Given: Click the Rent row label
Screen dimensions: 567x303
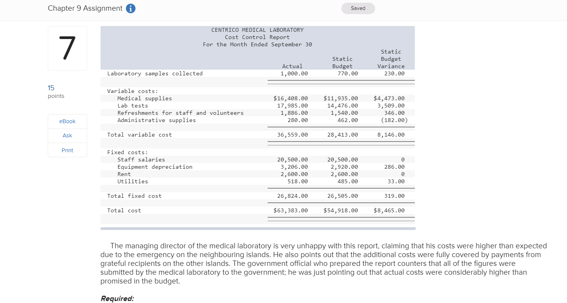Looking at the screenshot, I should pos(124,174).
